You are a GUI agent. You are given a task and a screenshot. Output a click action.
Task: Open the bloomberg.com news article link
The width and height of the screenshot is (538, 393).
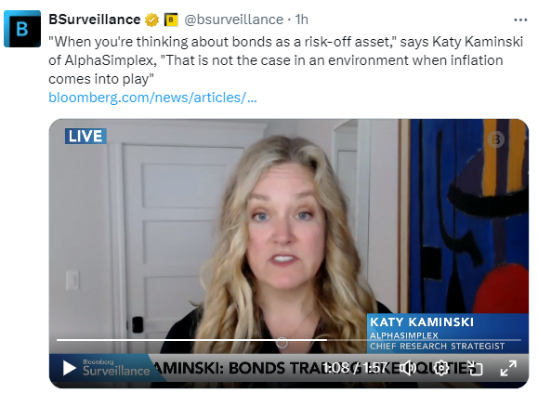152,98
